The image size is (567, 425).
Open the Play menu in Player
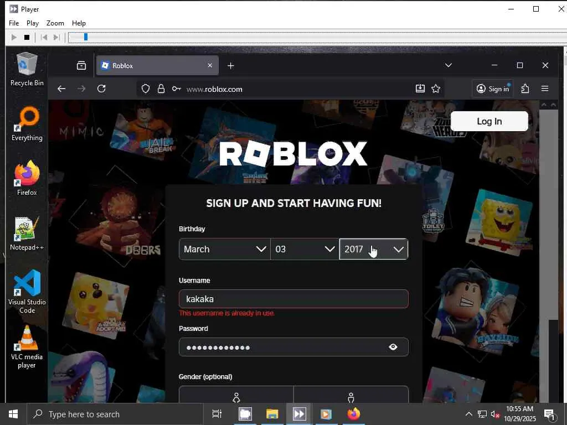point(33,23)
